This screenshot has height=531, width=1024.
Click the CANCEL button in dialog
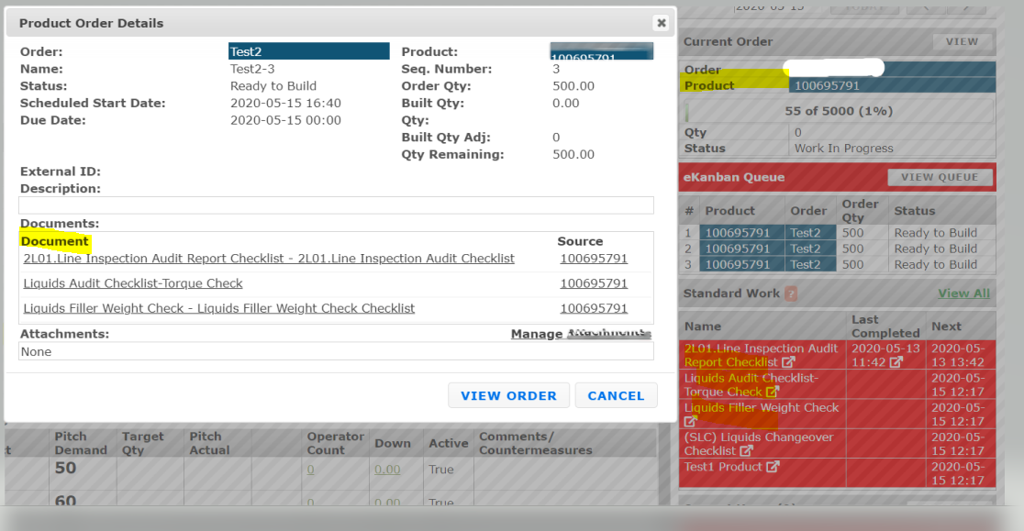click(x=616, y=395)
